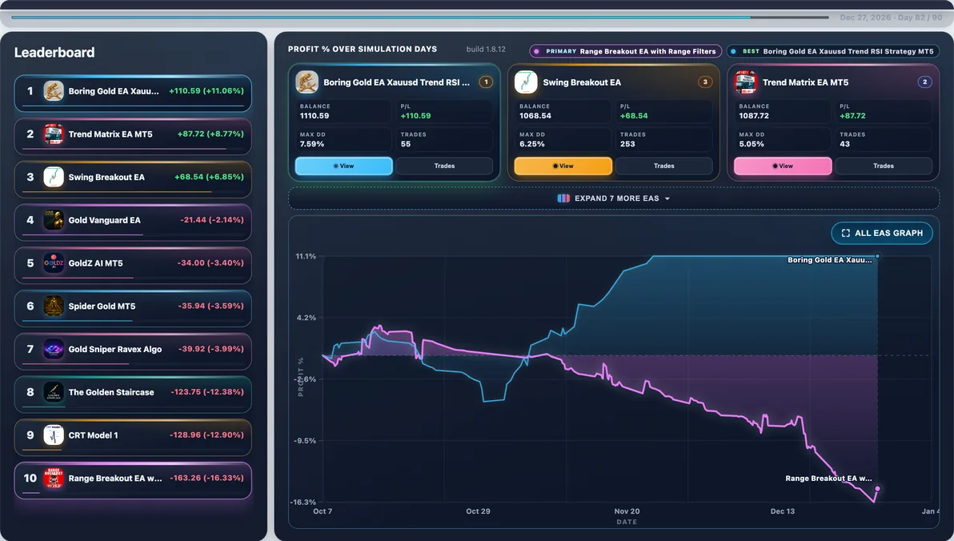Image resolution: width=954 pixels, height=541 pixels.
Task: Select leaderboard row 5 GoldZ AI MT5
Action: 133,266
